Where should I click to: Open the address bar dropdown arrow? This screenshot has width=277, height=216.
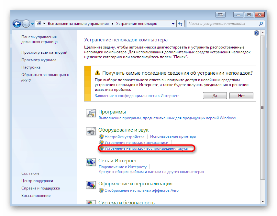172,23
